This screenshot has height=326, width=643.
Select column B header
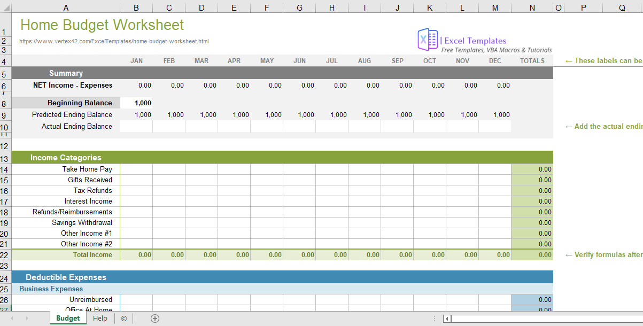(x=136, y=7)
